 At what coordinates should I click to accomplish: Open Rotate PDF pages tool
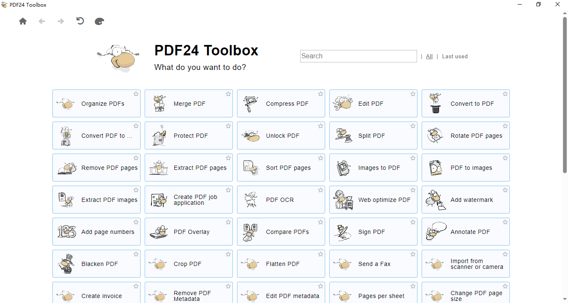tap(466, 136)
